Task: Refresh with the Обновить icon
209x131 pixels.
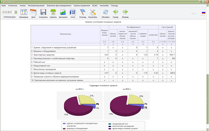Action: click(x=105, y=12)
